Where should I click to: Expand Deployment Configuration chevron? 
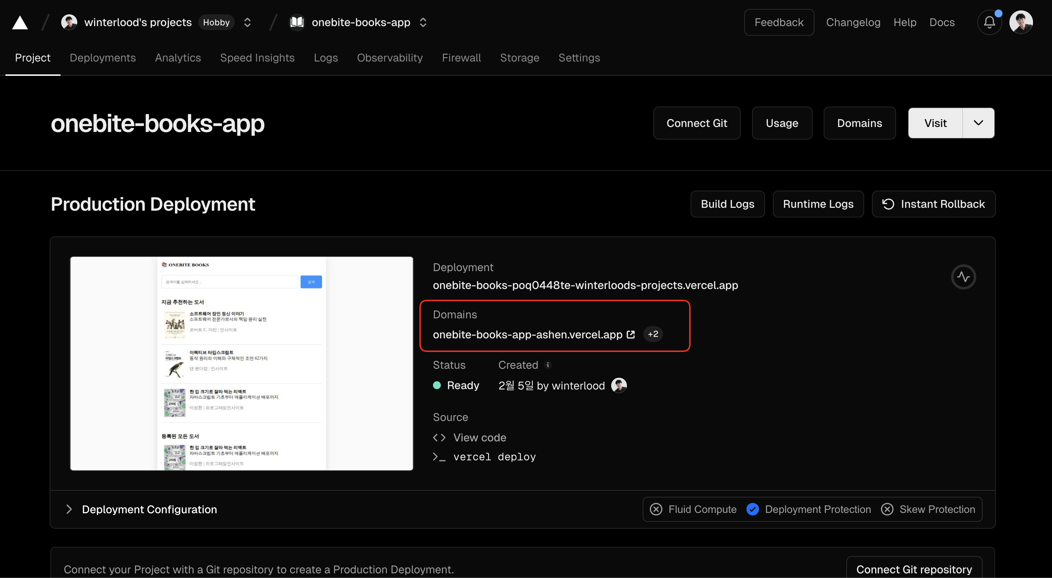coord(69,509)
